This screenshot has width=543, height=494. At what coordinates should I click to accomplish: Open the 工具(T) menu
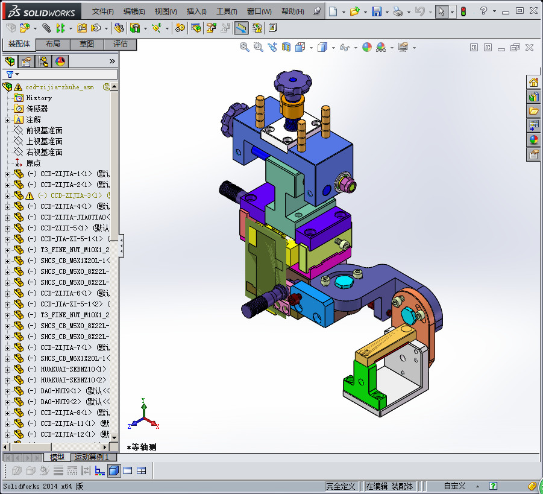(227, 11)
